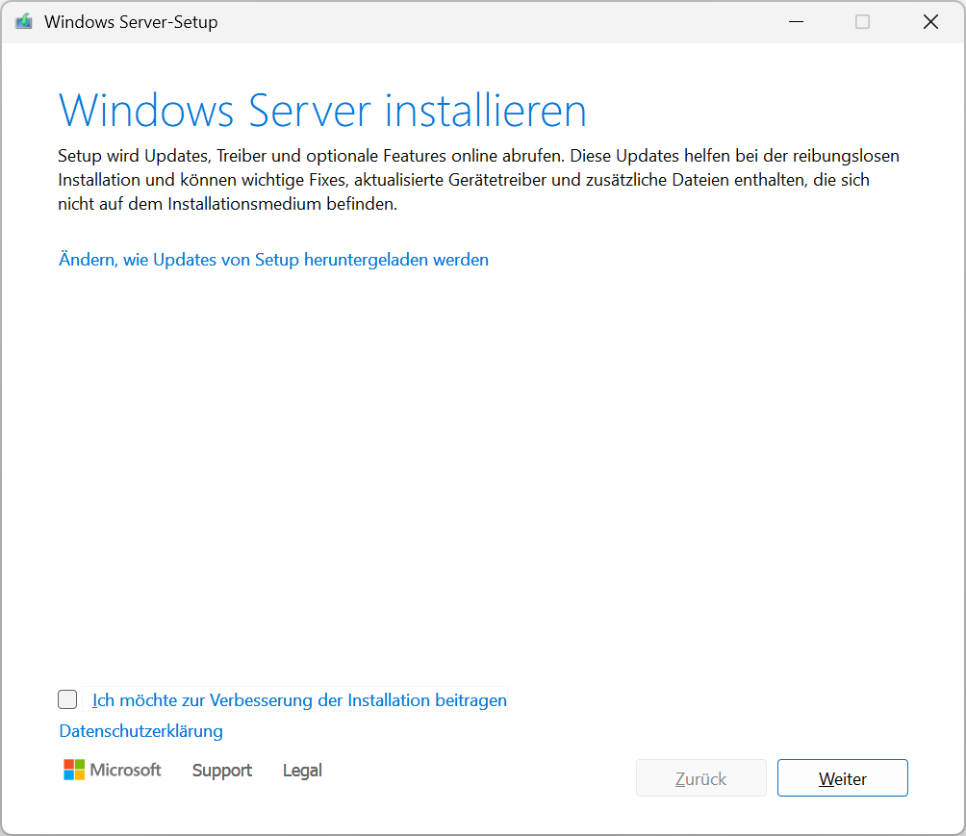Click the 'Windows Server-Setup' window title text
Screen dimensions: 966x836
131,22
